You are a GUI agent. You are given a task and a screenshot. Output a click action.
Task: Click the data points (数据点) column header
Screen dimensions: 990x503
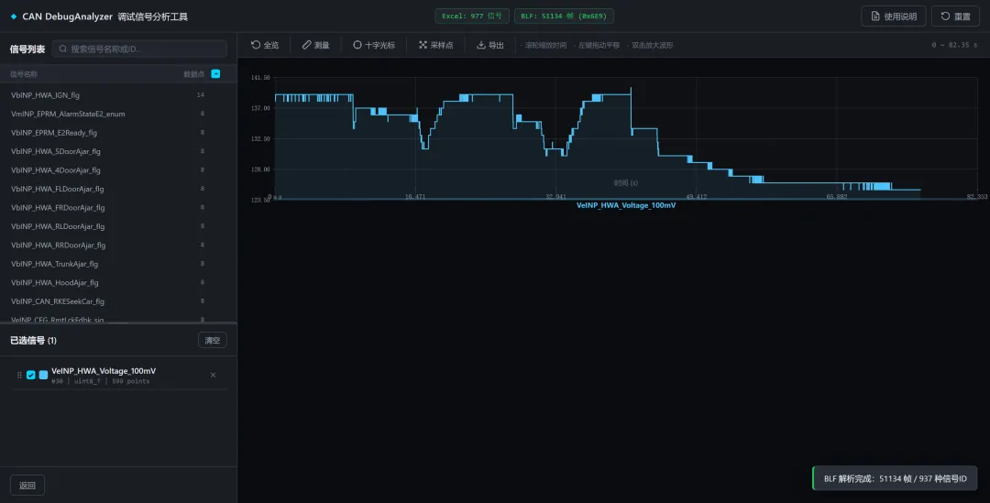pyautogui.click(x=193, y=74)
